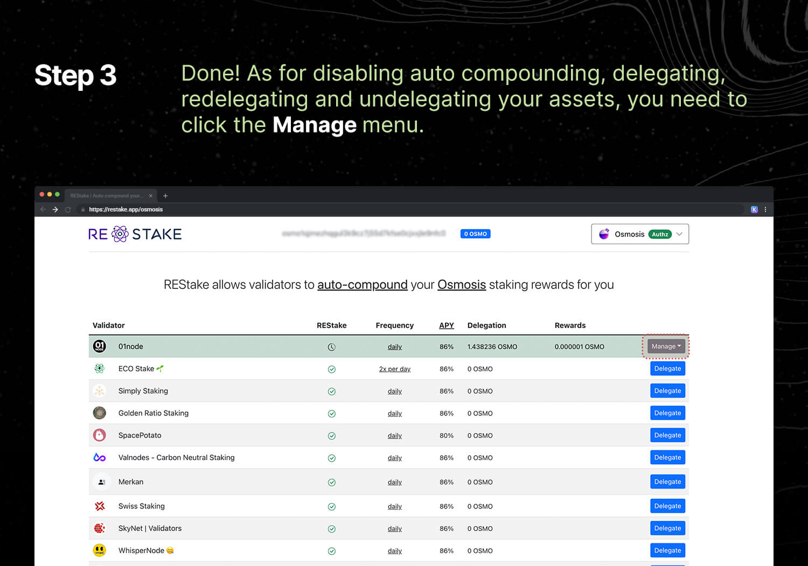
Task: Click 1.438236 OSMO delegation value
Action: coord(492,347)
